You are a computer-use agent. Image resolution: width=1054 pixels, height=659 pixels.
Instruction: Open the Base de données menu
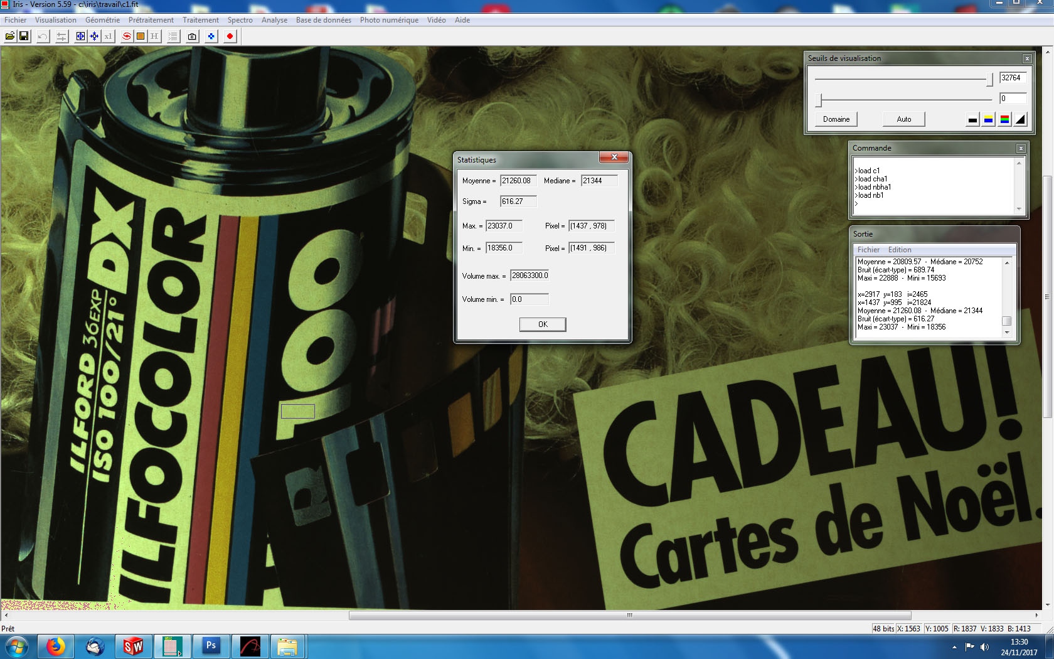[324, 20]
